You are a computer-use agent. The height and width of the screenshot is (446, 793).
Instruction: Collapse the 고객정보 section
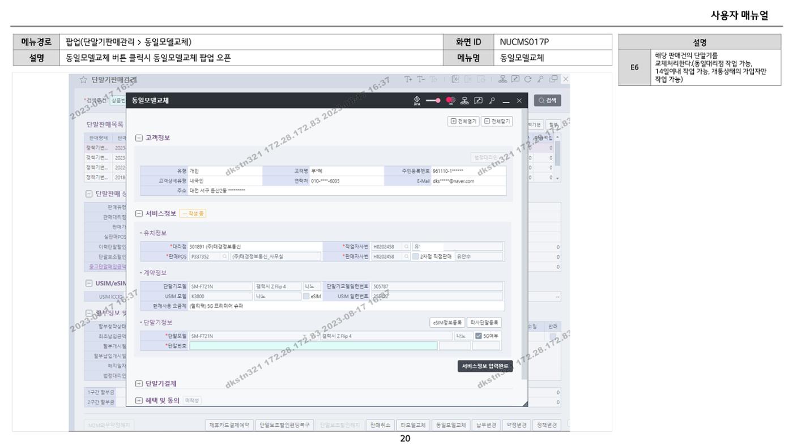pos(139,138)
